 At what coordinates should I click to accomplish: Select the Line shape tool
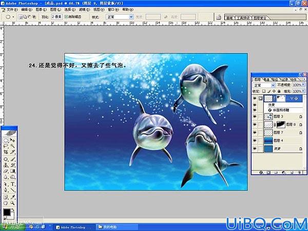click(12, 190)
